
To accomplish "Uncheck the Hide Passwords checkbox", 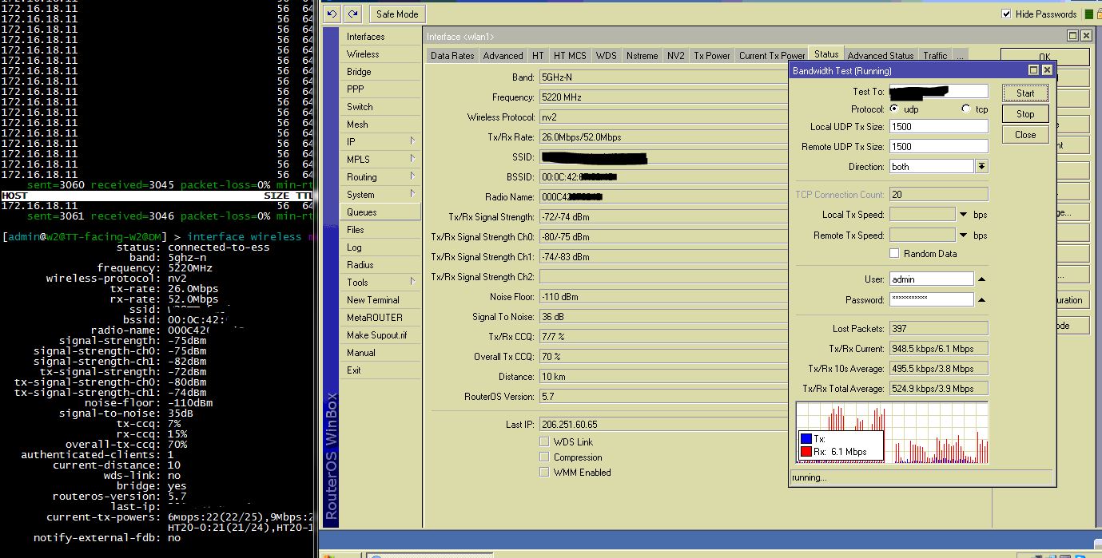I will pos(1005,14).
